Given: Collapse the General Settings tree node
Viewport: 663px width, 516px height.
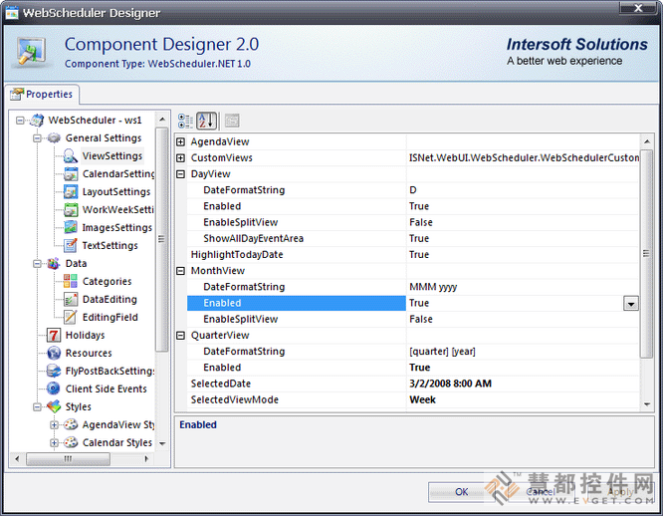Looking at the screenshot, I should [x=37, y=138].
